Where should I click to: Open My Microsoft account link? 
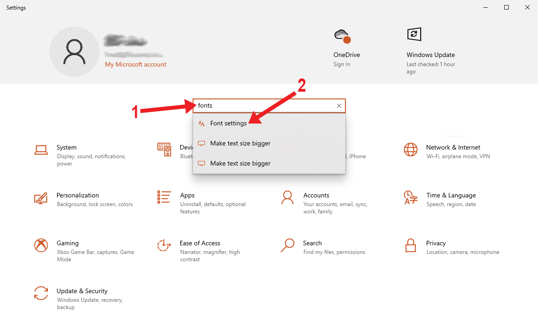coord(136,64)
